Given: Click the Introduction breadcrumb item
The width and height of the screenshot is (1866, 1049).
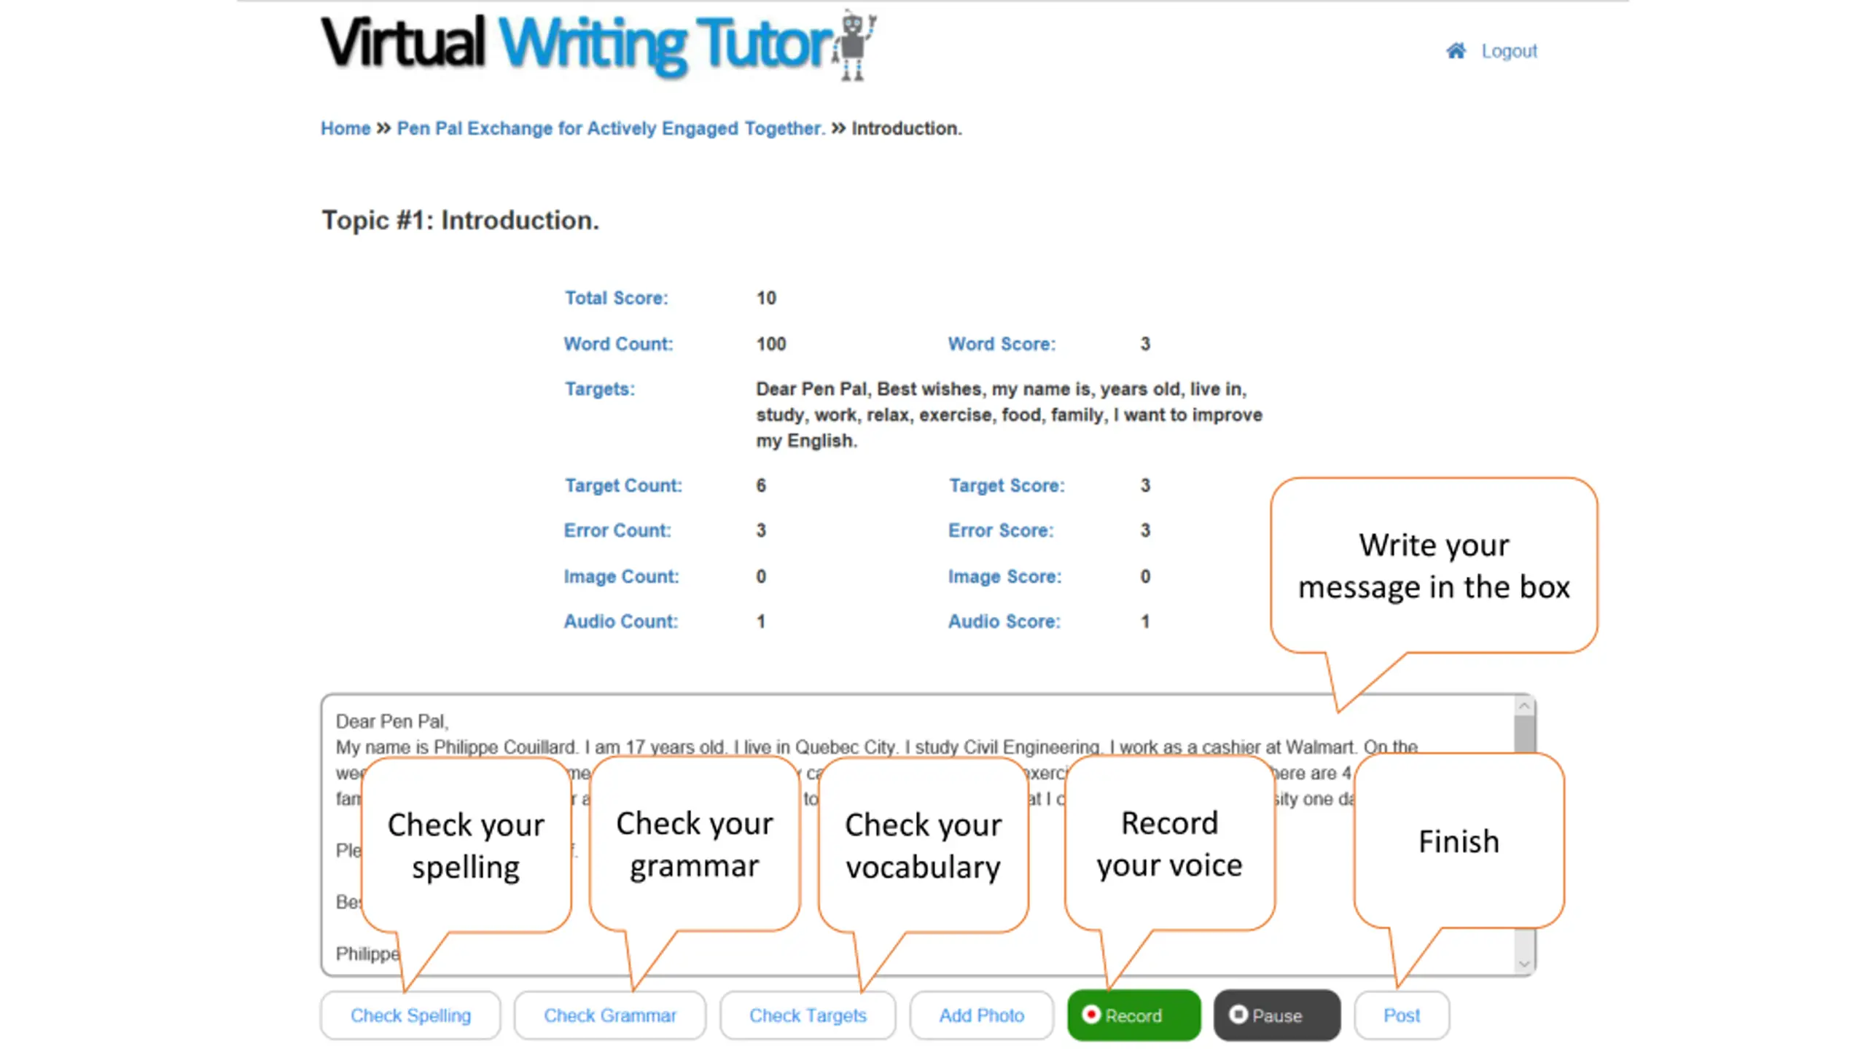Looking at the screenshot, I should (x=907, y=128).
